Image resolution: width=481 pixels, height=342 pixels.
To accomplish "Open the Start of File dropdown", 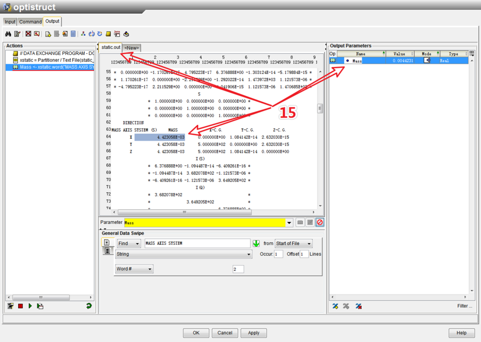I will (293, 243).
